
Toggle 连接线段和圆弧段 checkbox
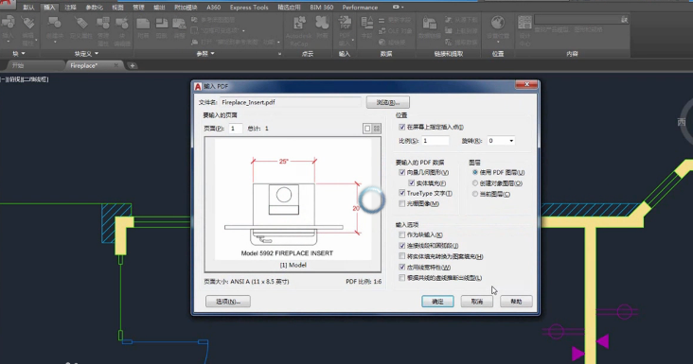point(401,245)
